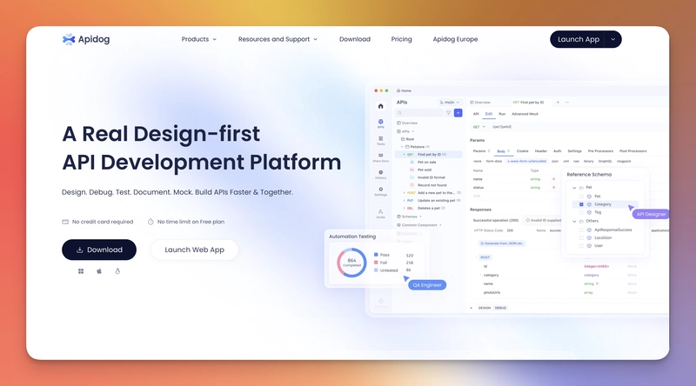Open the Products dropdown menu
This screenshot has width=696, height=386.
(x=199, y=39)
